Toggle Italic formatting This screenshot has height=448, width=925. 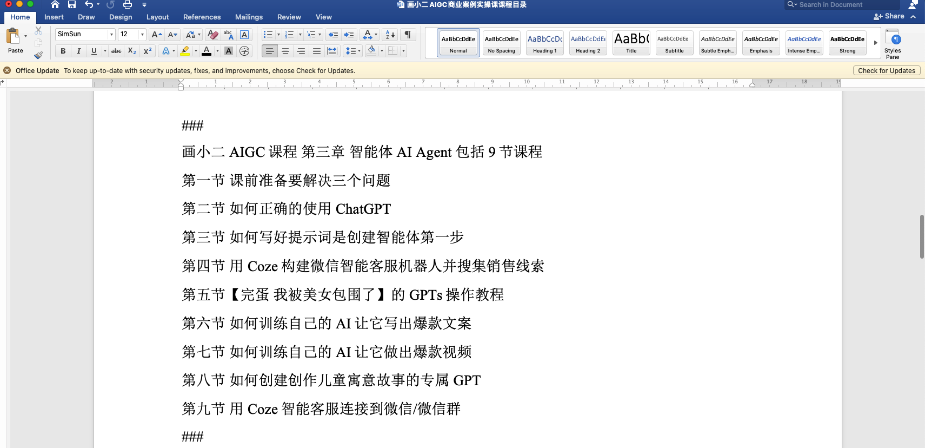pyautogui.click(x=79, y=51)
